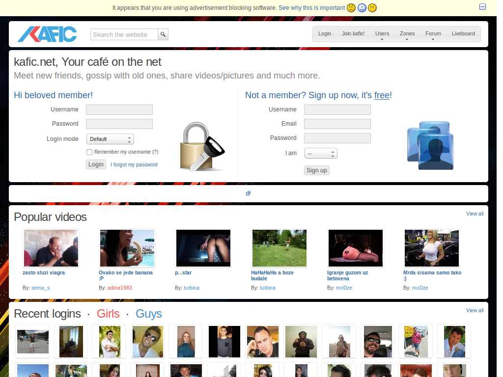Filter recent logins by Girls
Viewport: 503px width, 377px height.
tap(108, 314)
